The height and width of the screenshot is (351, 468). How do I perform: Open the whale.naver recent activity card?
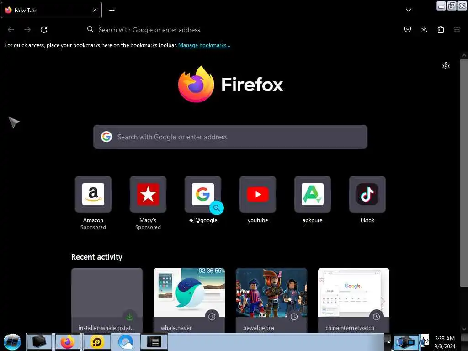(189, 300)
